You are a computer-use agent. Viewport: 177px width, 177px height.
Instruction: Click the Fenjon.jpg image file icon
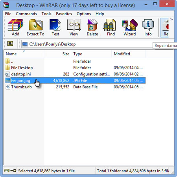[7, 80]
